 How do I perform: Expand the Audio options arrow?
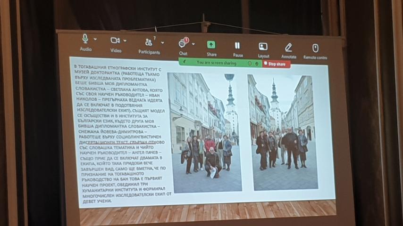(x=95, y=39)
